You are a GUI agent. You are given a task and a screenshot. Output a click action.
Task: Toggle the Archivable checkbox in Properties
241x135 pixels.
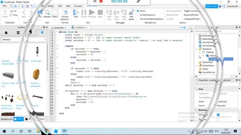(218, 115)
